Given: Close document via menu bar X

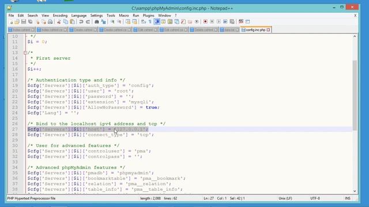Looking at the screenshot, I should [x=355, y=16].
